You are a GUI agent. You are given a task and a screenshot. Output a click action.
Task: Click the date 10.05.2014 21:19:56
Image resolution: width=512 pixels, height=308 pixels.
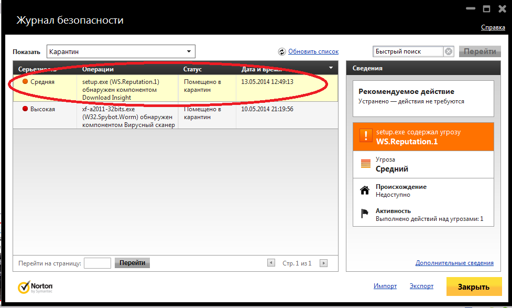pos(267,109)
